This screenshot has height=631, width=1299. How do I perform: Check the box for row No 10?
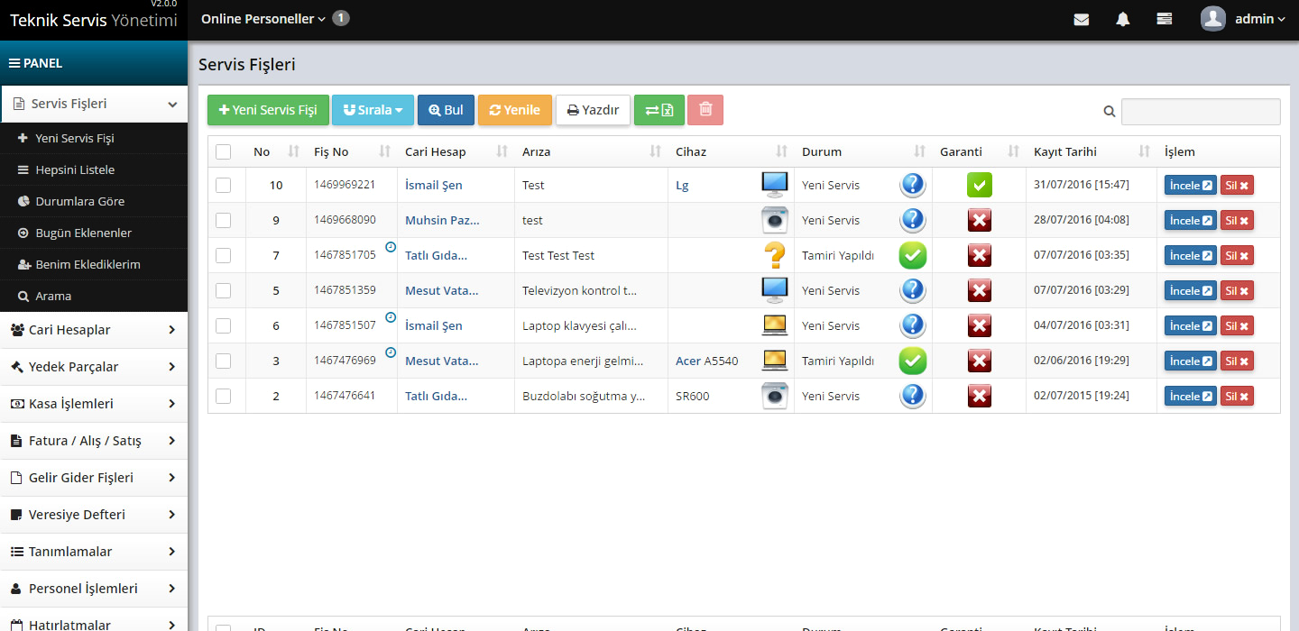click(224, 185)
